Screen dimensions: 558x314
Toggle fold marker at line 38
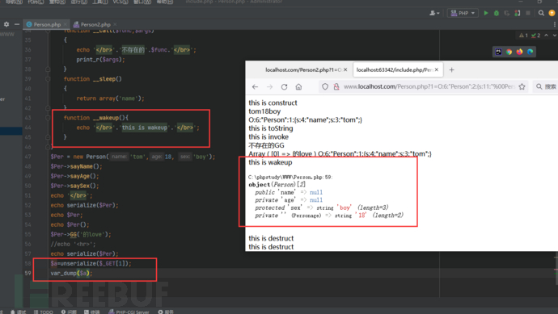tap(48, 69)
